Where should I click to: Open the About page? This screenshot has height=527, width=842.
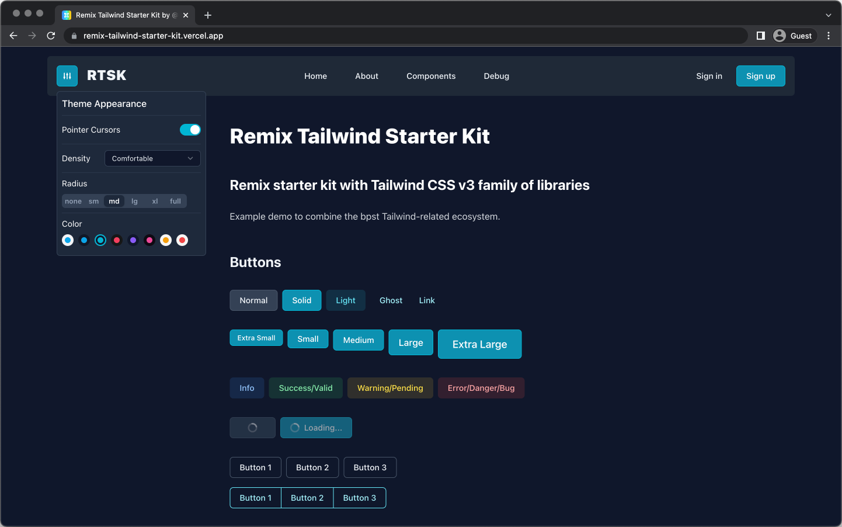[x=367, y=76]
